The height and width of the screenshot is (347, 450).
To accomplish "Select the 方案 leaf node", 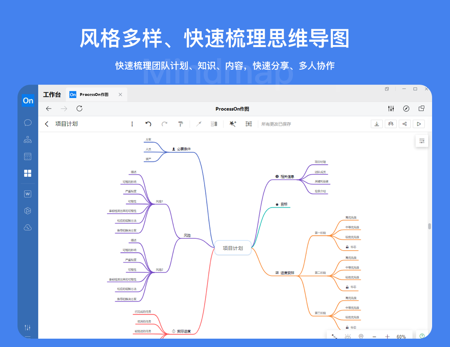I will (148, 140).
